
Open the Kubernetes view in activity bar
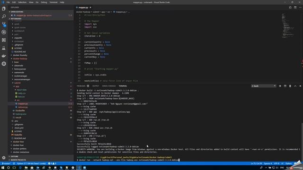(4, 64)
